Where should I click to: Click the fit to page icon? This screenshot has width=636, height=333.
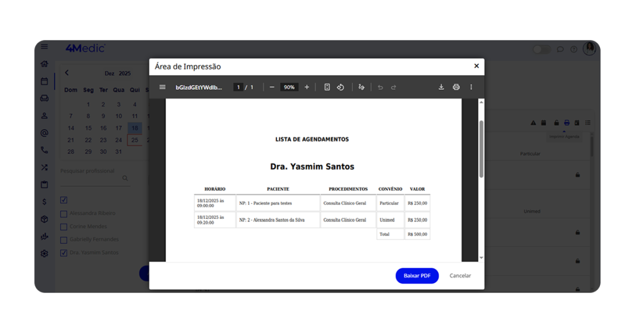click(x=327, y=87)
